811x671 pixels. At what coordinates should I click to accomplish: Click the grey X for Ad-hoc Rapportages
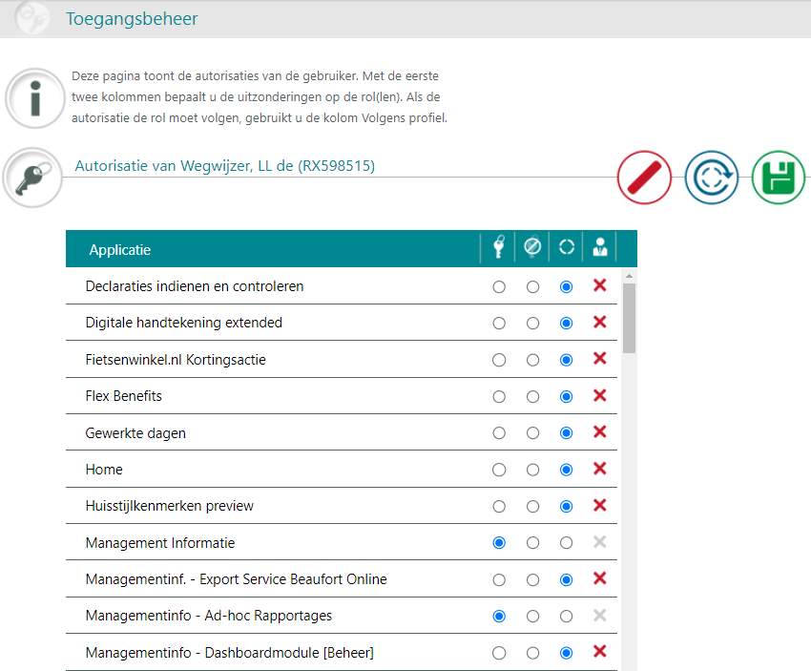tap(600, 616)
